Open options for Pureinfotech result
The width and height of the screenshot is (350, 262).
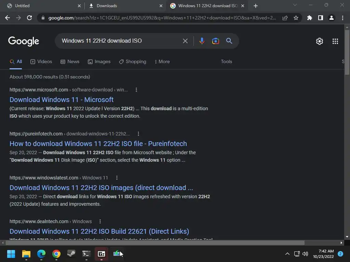(x=138, y=134)
